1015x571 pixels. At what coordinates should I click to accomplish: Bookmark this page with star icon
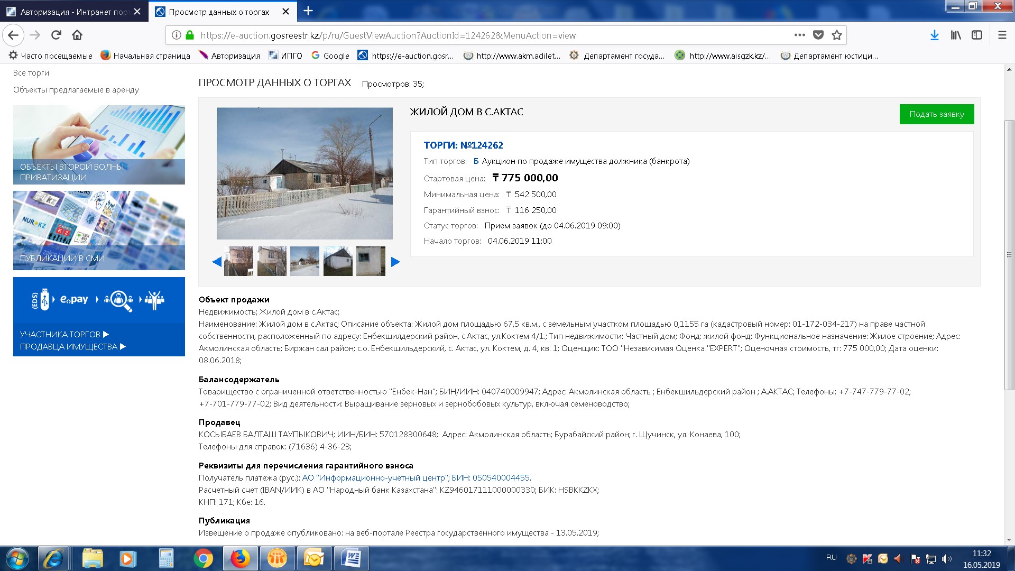click(836, 35)
